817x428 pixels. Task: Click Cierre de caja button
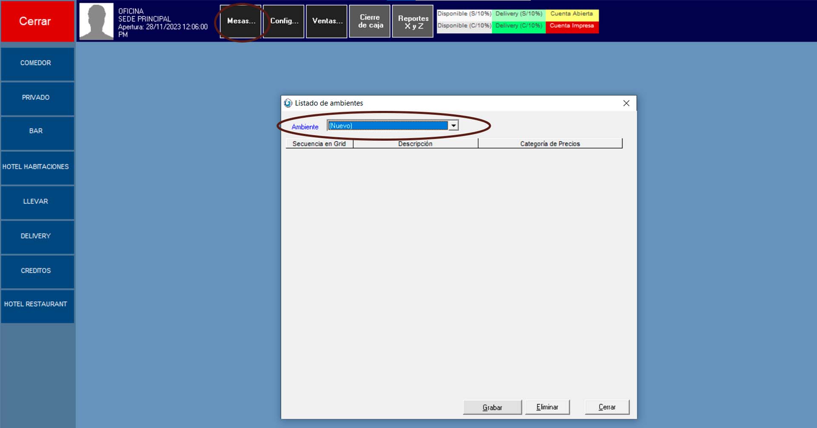coord(370,21)
